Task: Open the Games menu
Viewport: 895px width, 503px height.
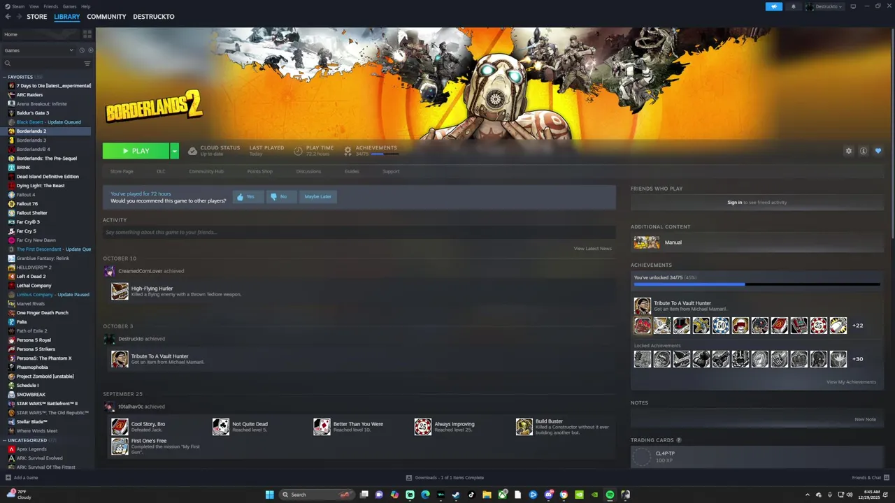Action: 69,6
